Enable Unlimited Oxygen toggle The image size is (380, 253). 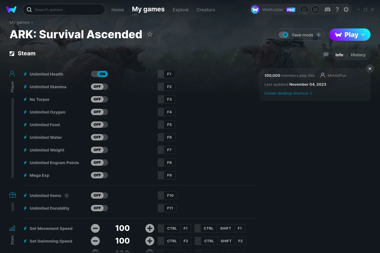pos(99,112)
